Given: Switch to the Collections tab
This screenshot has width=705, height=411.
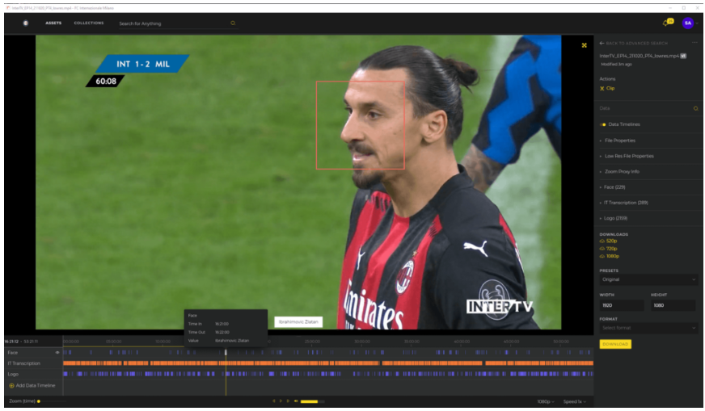Looking at the screenshot, I should point(89,23).
